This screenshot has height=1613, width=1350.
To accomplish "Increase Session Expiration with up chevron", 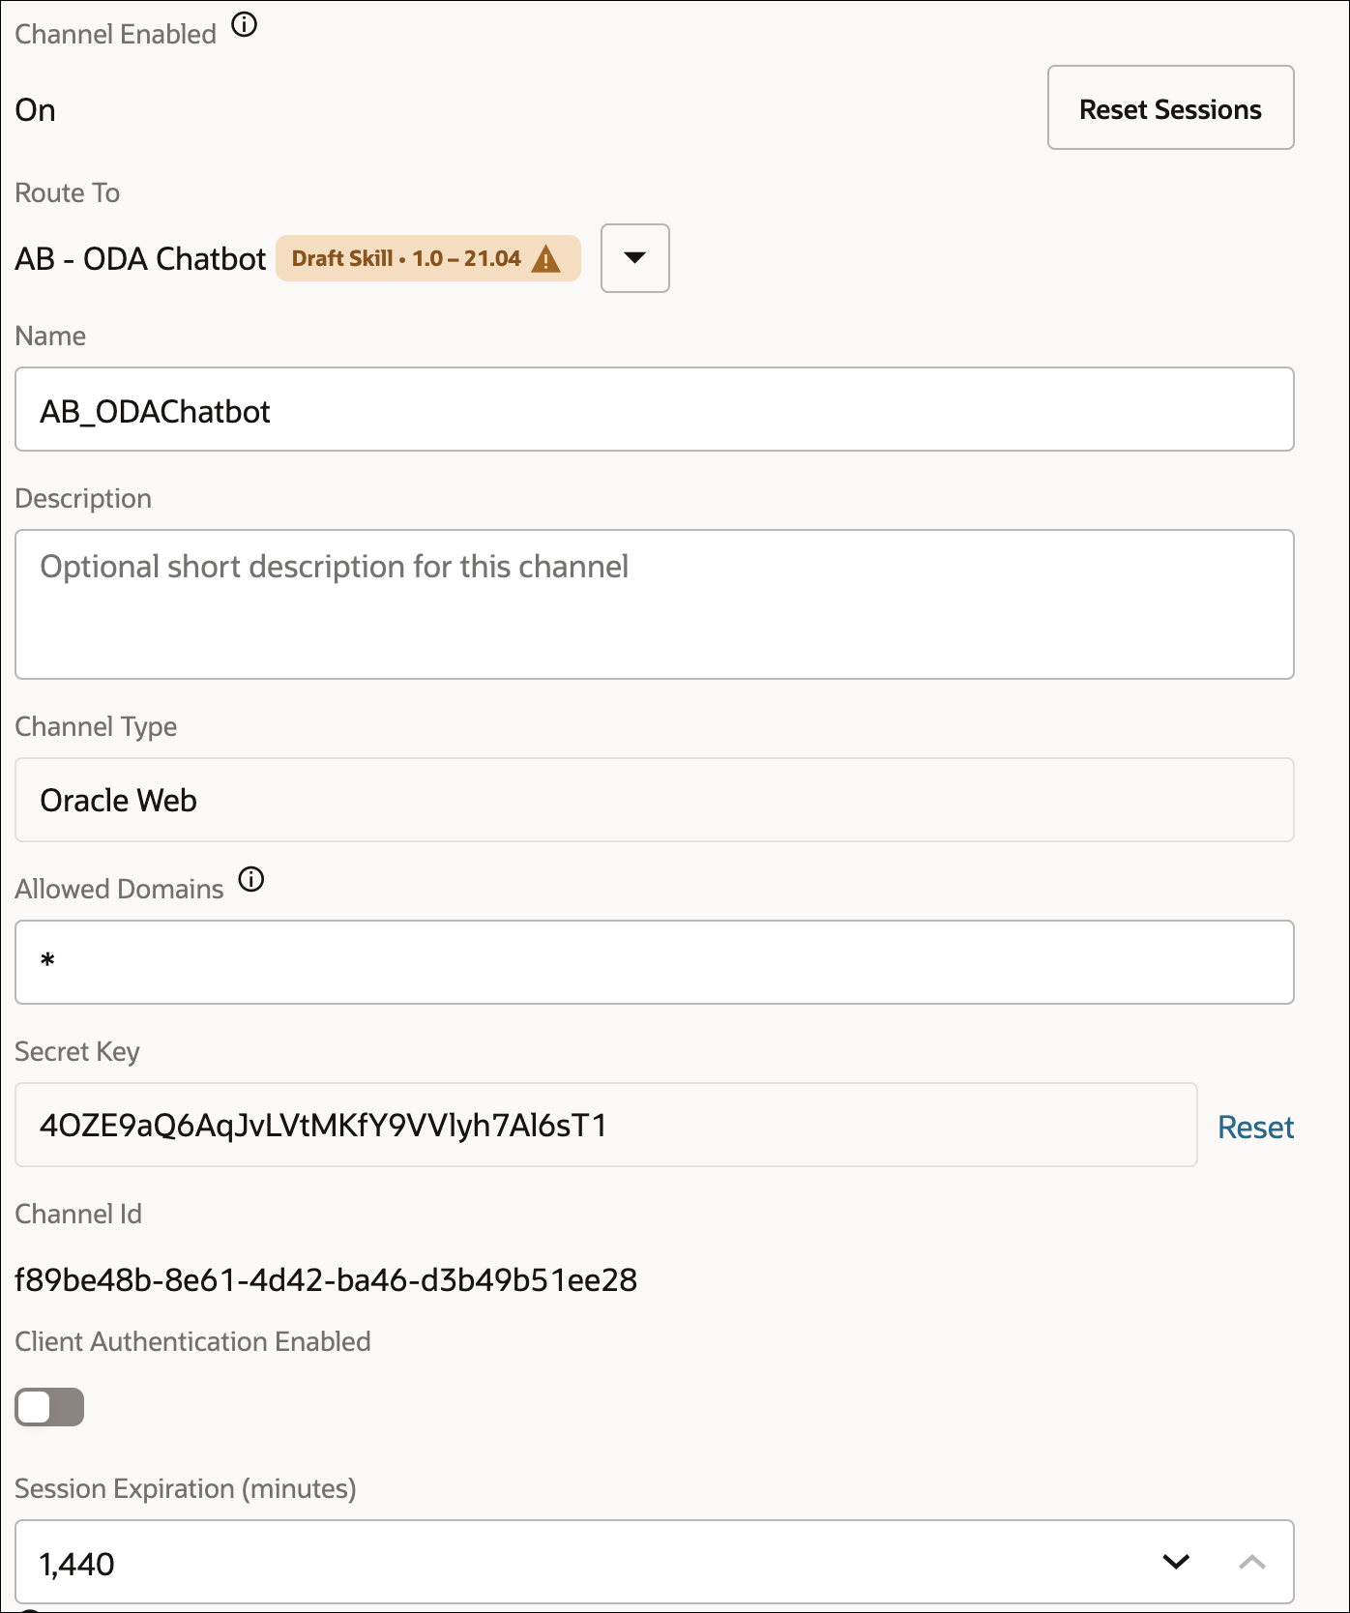I will 1252,1562.
